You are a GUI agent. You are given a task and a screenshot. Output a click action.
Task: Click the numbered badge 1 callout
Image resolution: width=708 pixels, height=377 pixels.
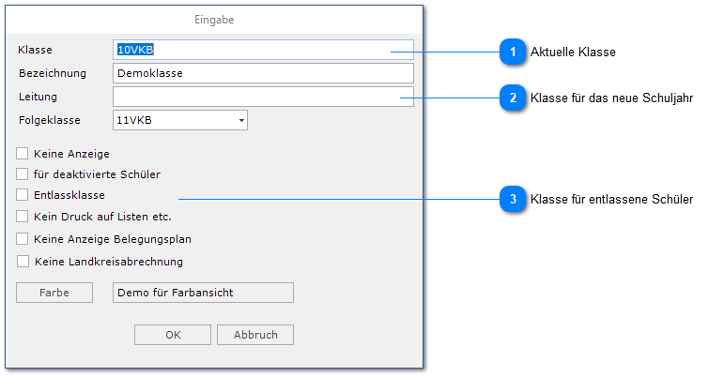513,53
